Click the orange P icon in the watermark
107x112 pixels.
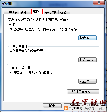pyautogui.click(x=66, y=108)
